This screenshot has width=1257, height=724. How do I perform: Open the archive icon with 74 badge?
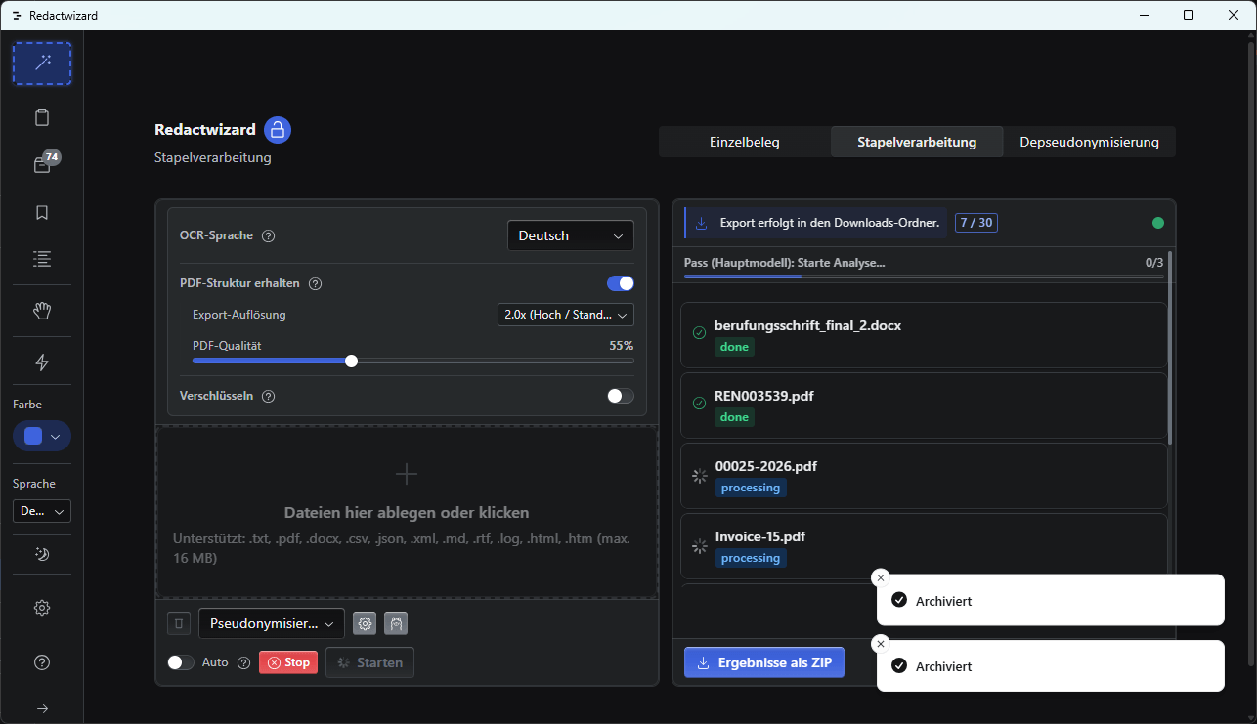42,164
